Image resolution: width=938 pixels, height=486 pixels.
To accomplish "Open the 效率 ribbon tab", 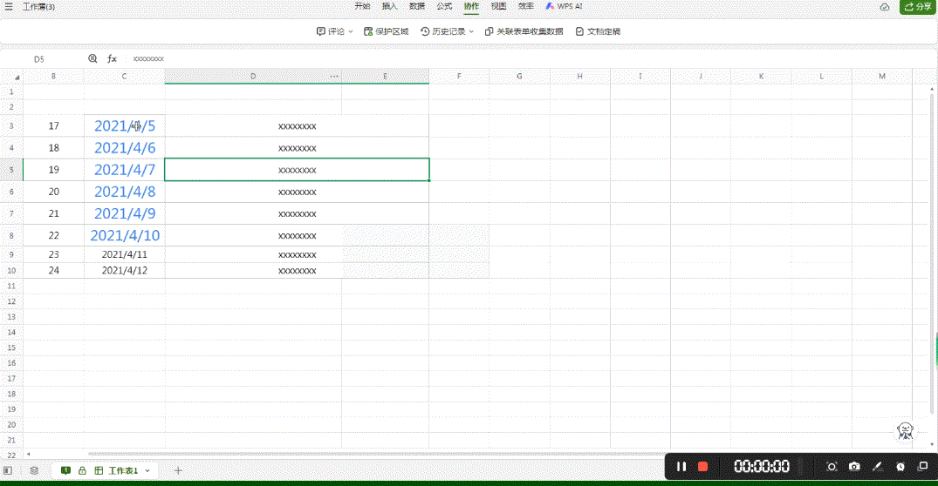I will coord(526,6).
